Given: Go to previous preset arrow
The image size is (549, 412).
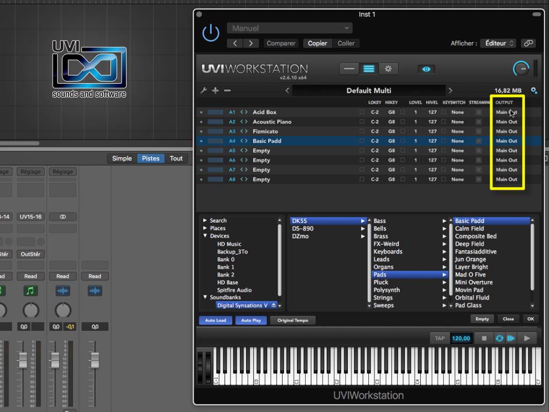Looking at the screenshot, I should click(235, 43).
